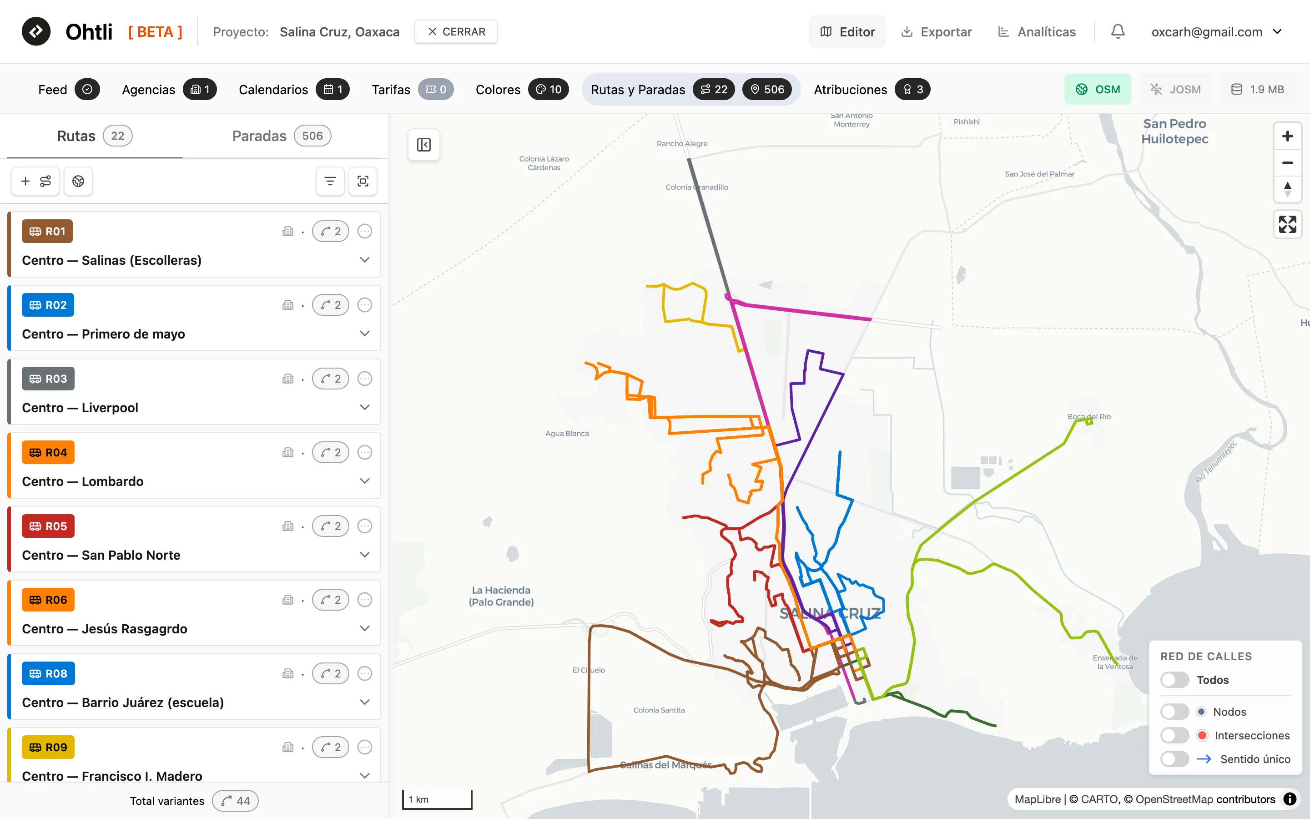Reset map compass orientation
Image resolution: width=1310 pixels, height=819 pixels.
(1287, 190)
